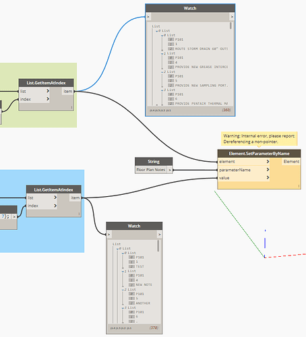Select the String node header

click(x=154, y=162)
